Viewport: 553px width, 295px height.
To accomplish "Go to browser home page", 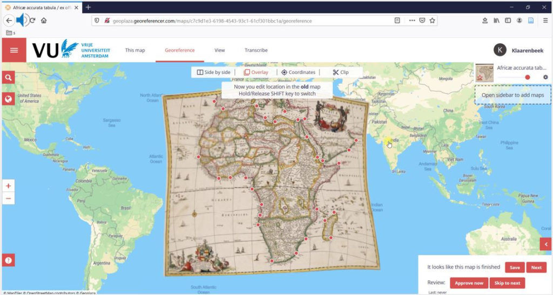I will tap(44, 20).
